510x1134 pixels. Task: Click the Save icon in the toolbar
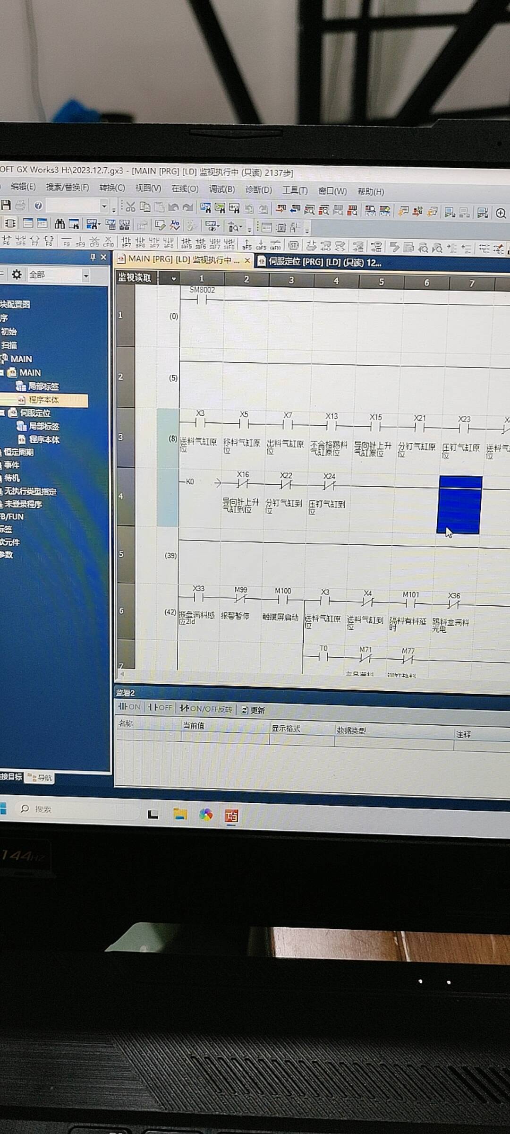(x=6, y=205)
